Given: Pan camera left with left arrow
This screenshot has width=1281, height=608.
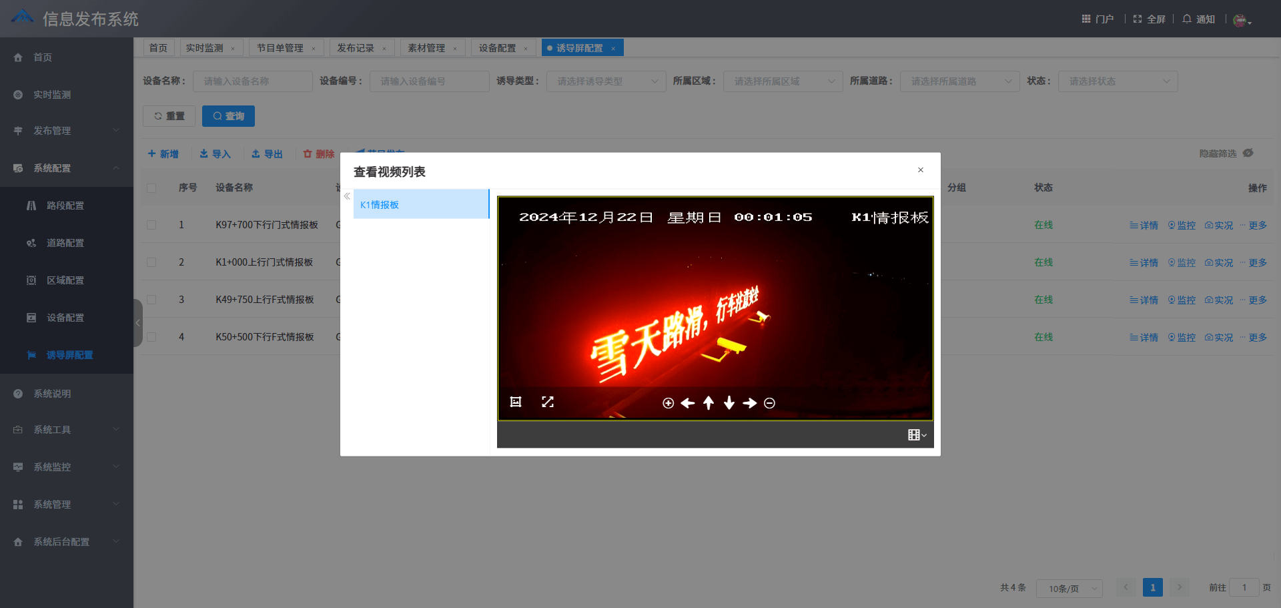Looking at the screenshot, I should [688, 403].
